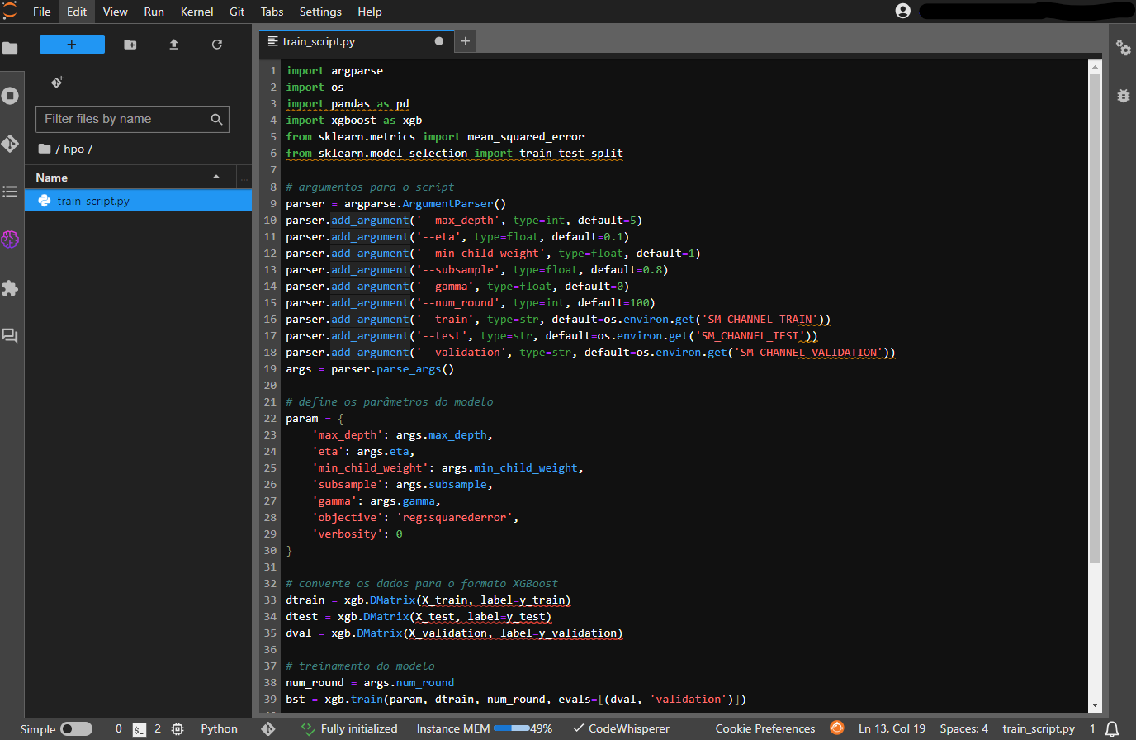Click line number 22 in the gutter
The width and height of the screenshot is (1136, 740).
270,419
